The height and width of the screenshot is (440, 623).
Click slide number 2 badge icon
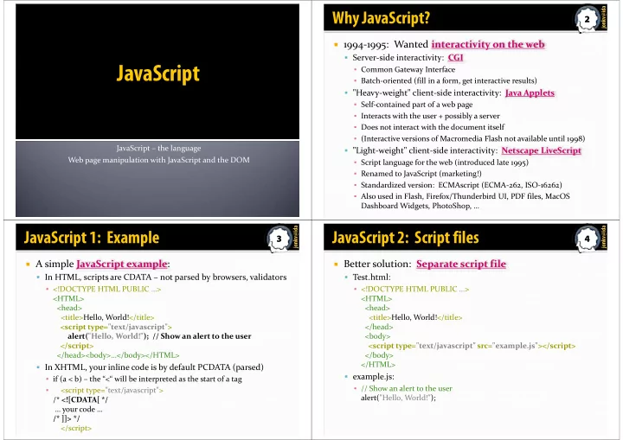click(x=587, y=19)
